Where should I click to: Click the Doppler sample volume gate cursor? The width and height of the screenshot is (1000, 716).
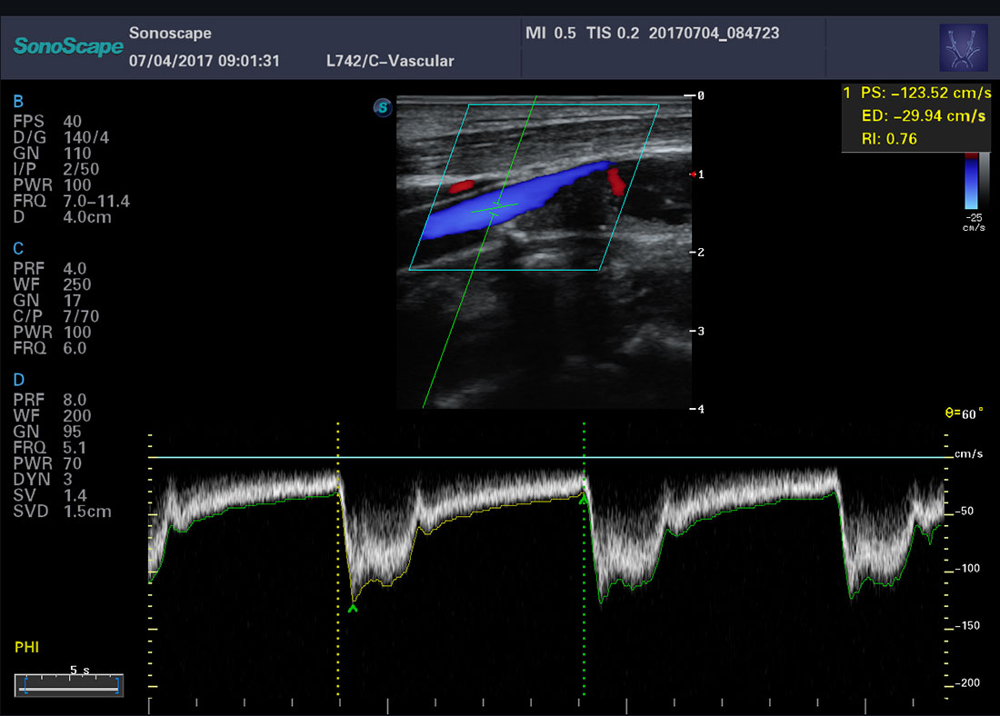(495, 208)
